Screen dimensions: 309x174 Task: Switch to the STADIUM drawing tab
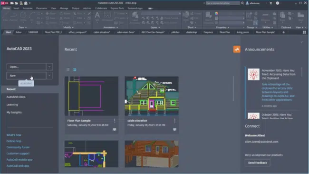[x=33, y=32]
